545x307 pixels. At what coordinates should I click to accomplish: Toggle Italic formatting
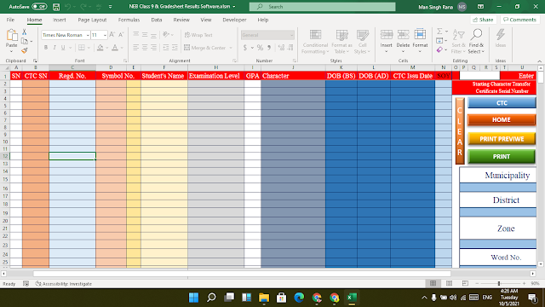click(x=54, y=48)
